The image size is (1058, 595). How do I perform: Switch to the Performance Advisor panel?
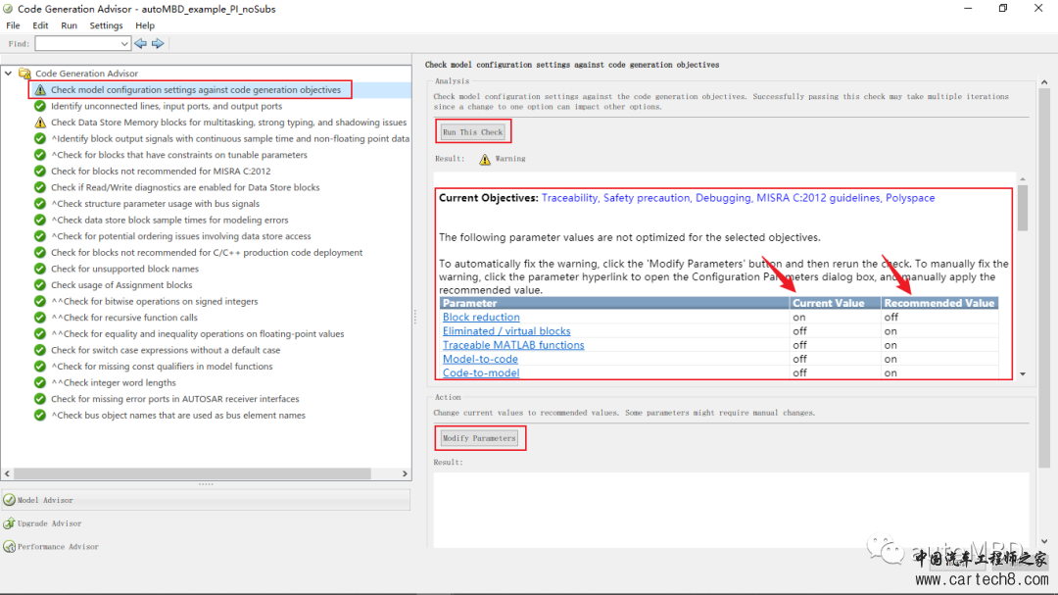tap(58, 546)
